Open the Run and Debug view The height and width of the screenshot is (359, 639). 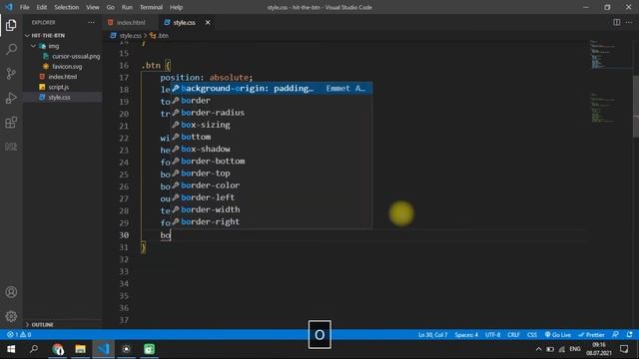click(11, 98)
